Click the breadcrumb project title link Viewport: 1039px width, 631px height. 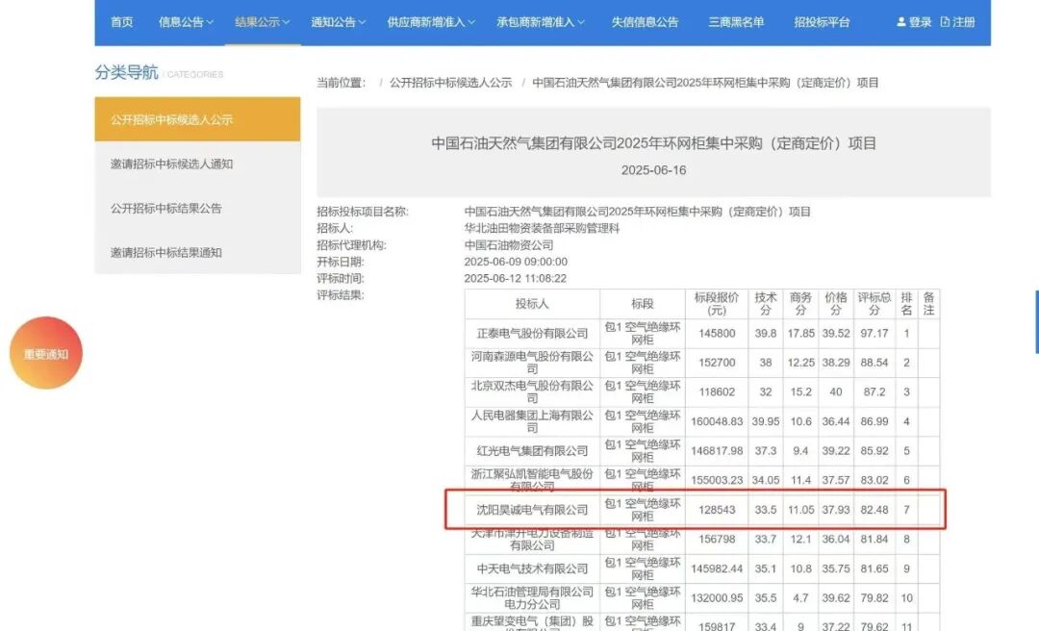706,83
